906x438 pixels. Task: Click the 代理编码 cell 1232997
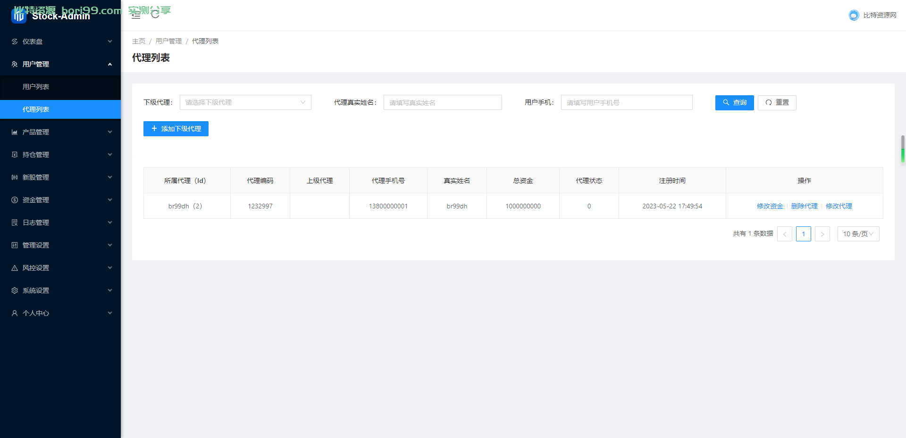pyautogui.click(x=260, y=206)
